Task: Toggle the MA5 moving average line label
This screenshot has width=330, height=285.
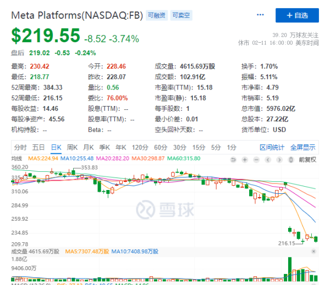Action: click(x=43, y=159)
